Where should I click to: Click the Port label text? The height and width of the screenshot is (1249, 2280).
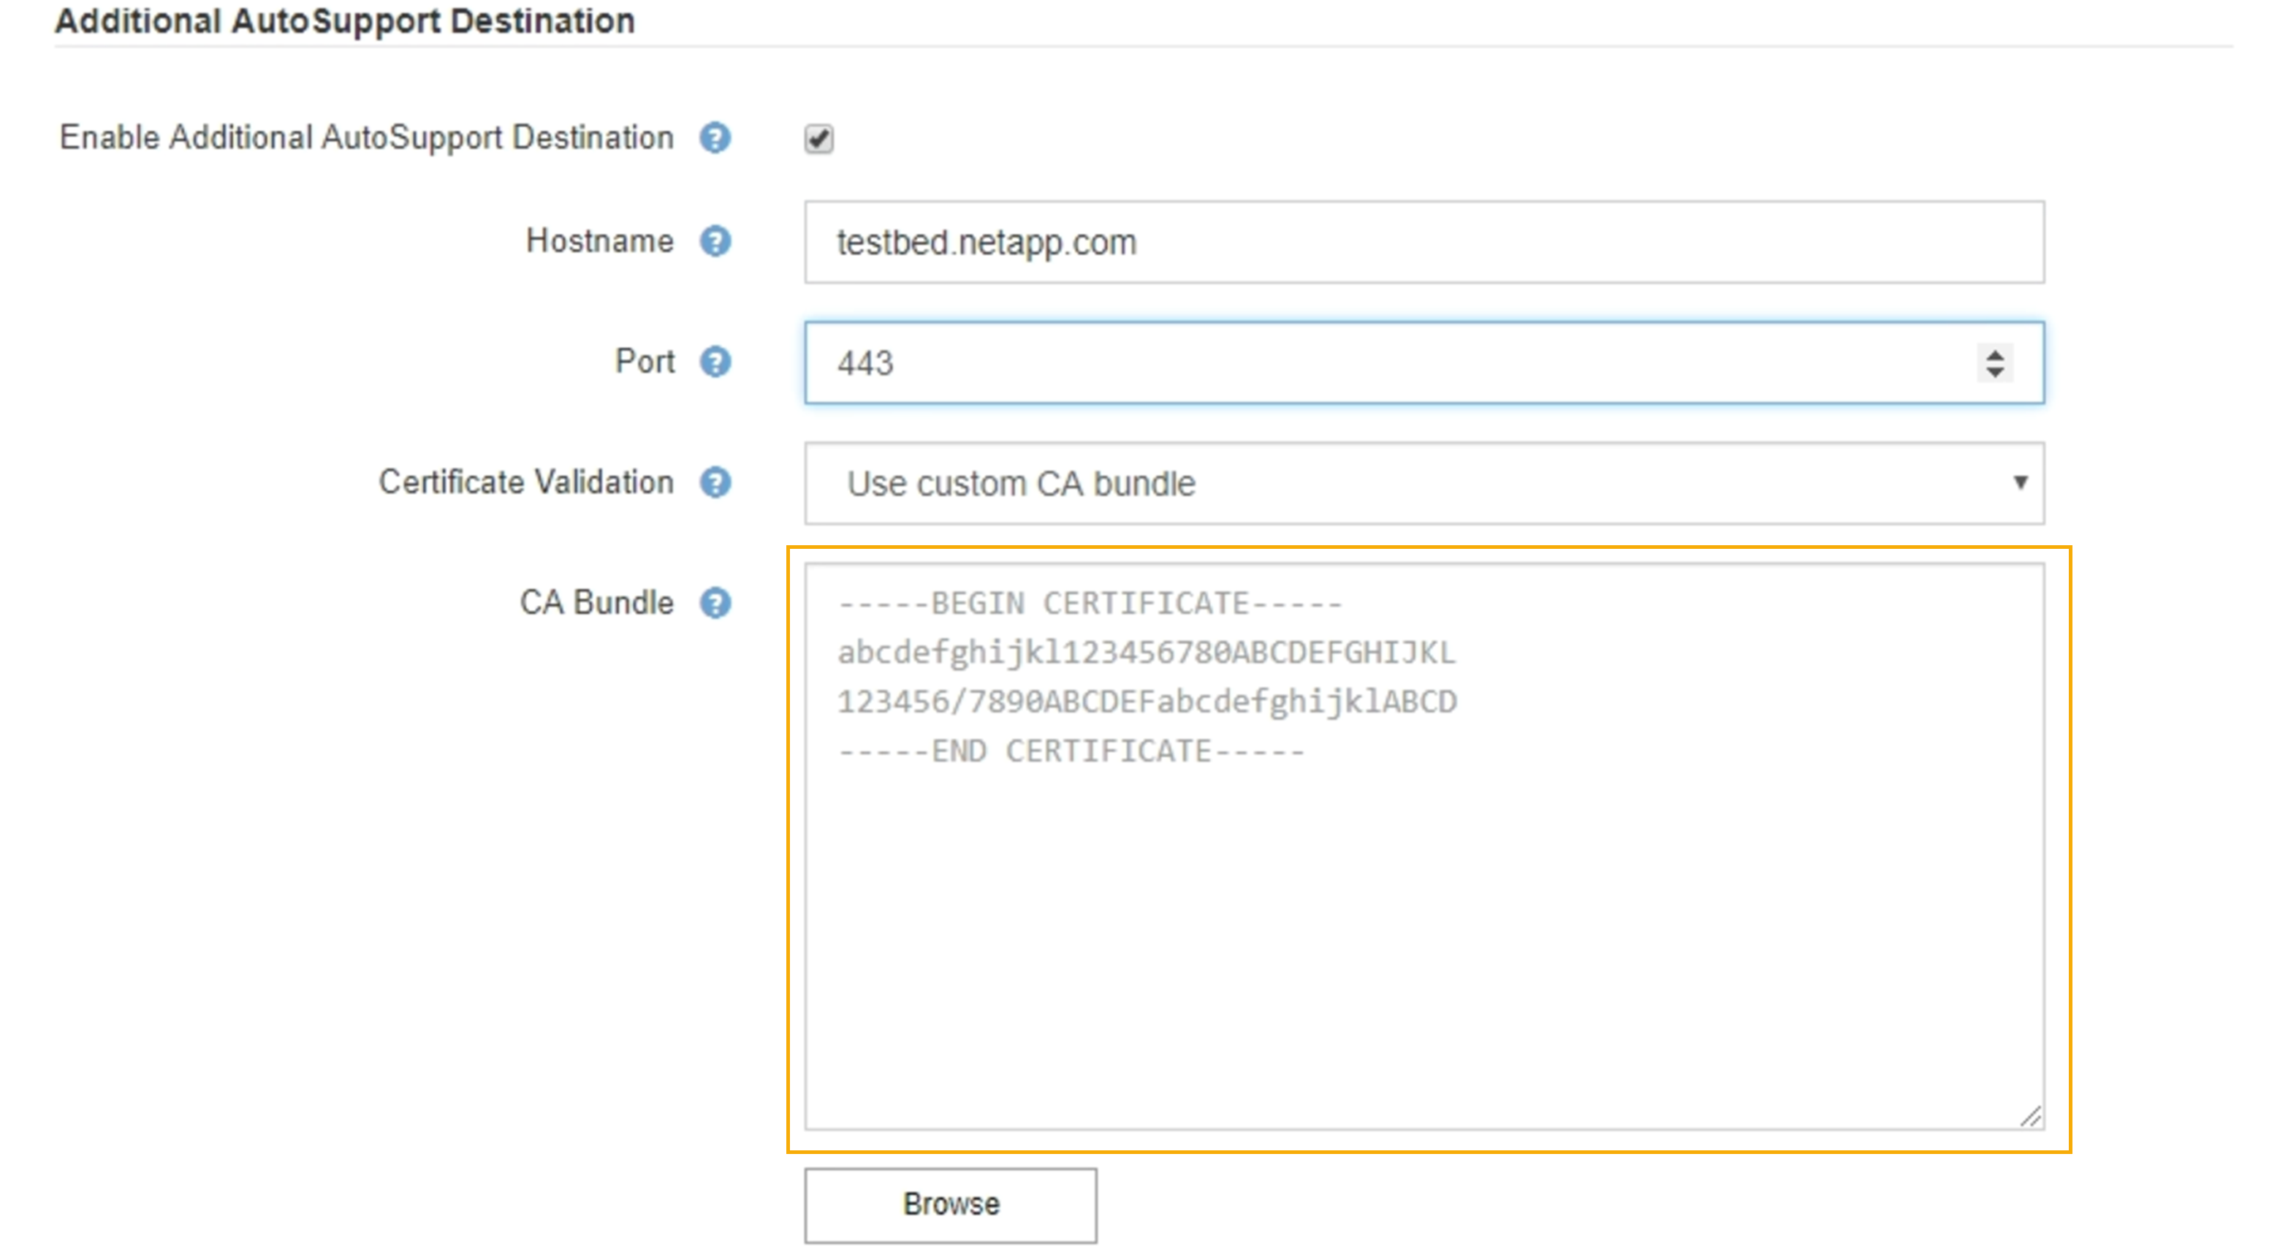(645, 361)
